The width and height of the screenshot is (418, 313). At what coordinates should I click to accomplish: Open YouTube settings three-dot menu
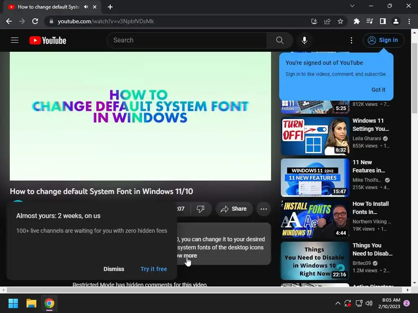[x=351, y=40]
